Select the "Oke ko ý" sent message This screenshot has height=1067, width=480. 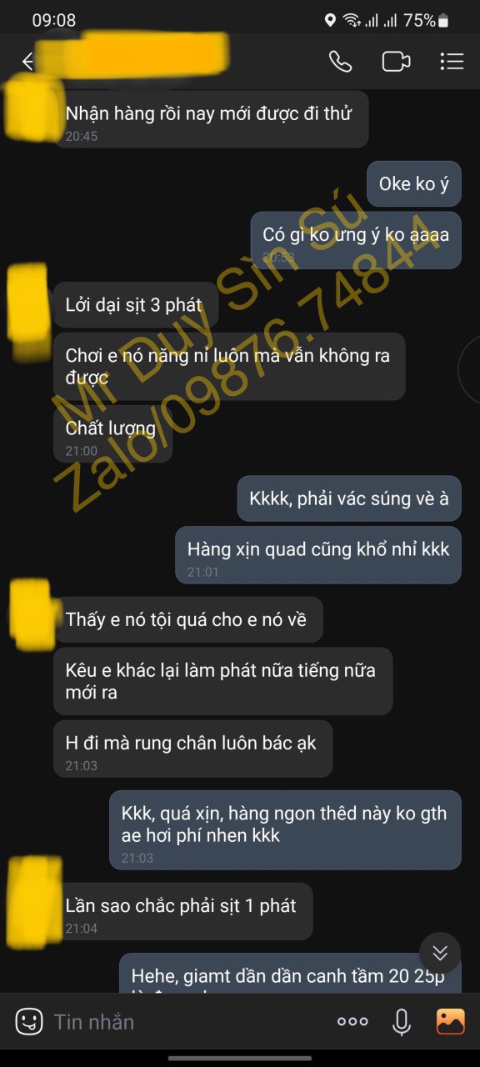414,183
